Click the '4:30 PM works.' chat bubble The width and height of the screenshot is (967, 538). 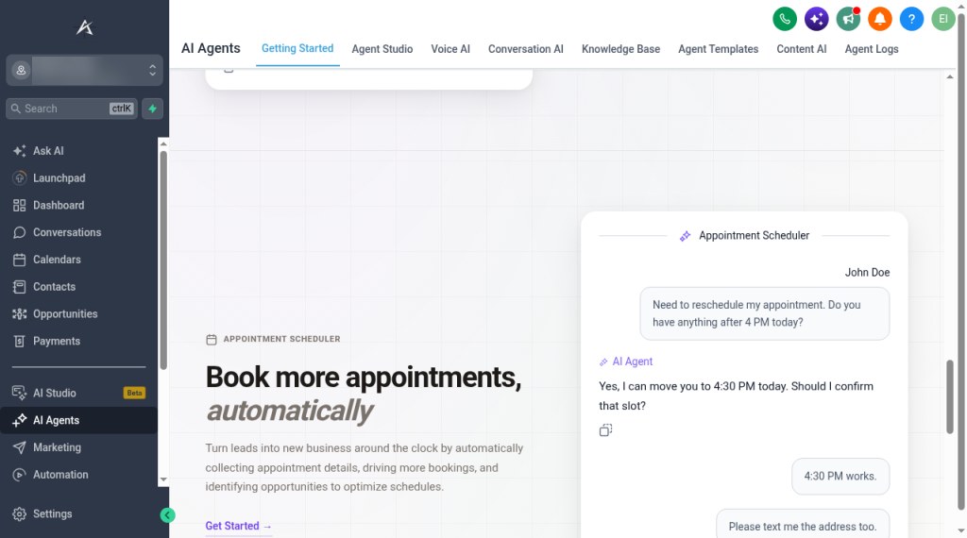point(840,476)
